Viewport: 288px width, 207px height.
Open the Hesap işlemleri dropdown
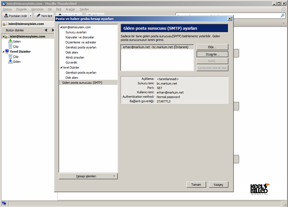[x=88, y=176]
